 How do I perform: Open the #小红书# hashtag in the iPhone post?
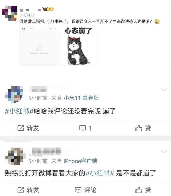(x=100, y=173)
